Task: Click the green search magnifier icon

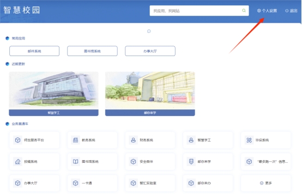Action: (244, 10)
